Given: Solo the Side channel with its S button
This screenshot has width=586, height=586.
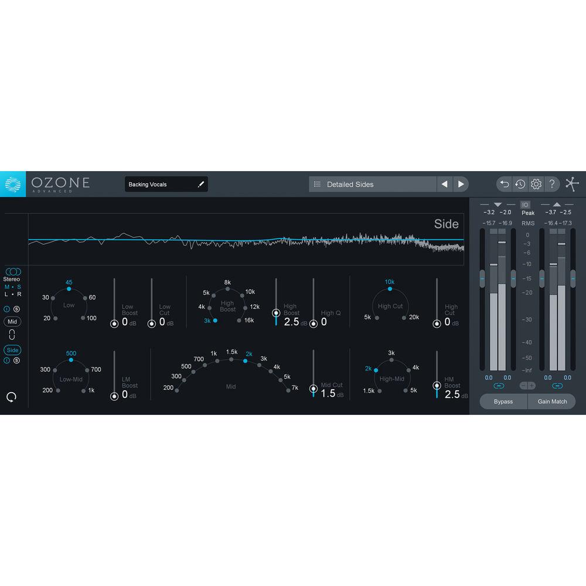Looking at the screenshot, I should point(16,360).
